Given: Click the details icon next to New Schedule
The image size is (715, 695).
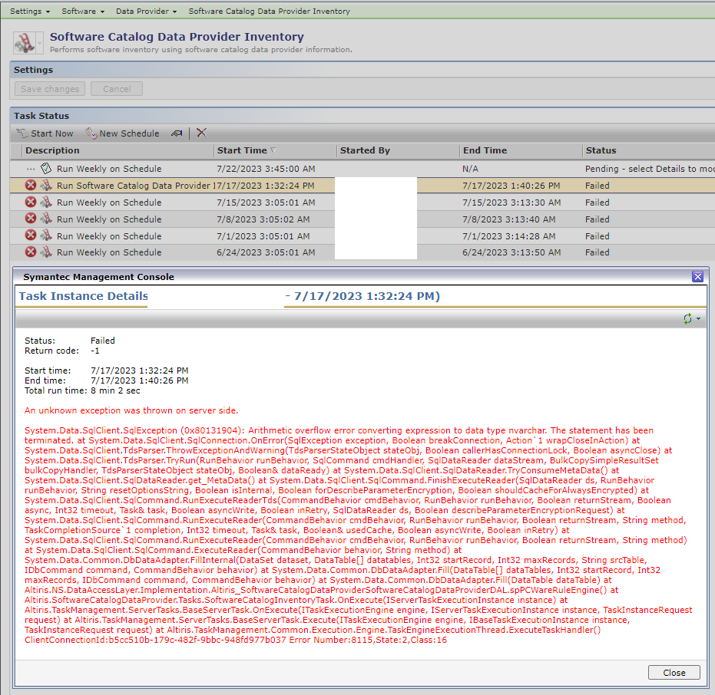Looking at the screenshot, I should (177, 133).
